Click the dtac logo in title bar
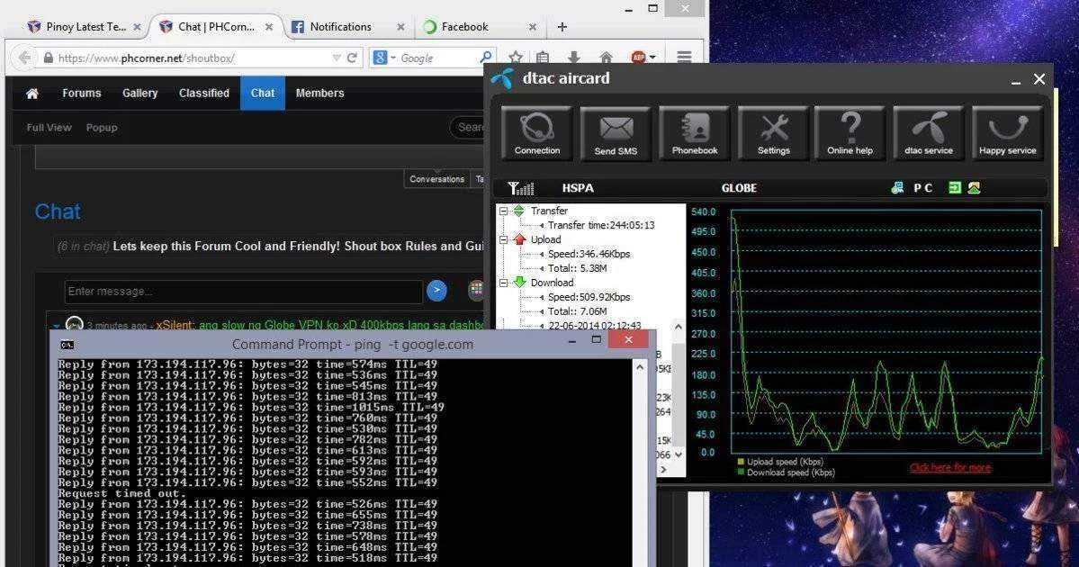 coord(502,78)
